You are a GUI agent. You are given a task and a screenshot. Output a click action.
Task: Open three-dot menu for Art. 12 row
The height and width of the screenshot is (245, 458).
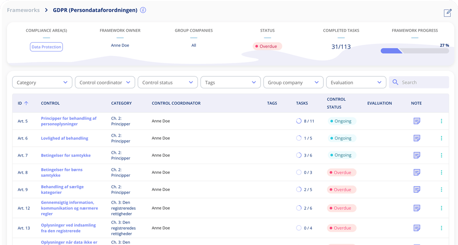pyautogui.click(x=441, y=208)
